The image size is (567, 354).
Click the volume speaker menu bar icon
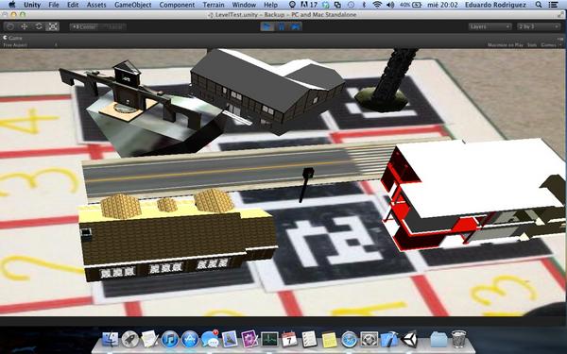[390, 5]
